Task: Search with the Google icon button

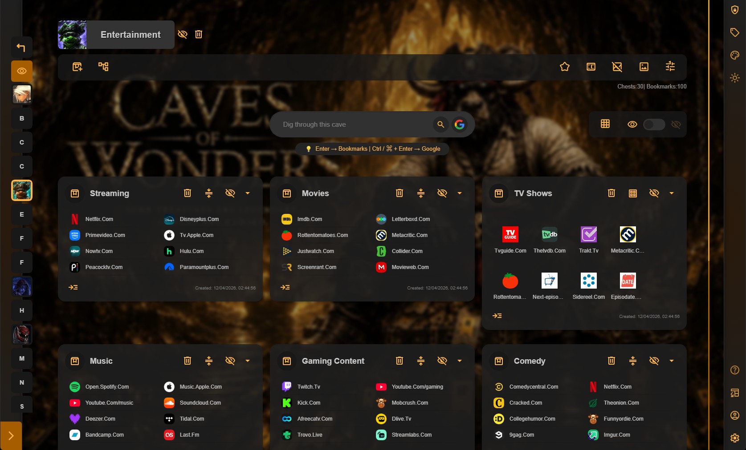Action: 460,125
